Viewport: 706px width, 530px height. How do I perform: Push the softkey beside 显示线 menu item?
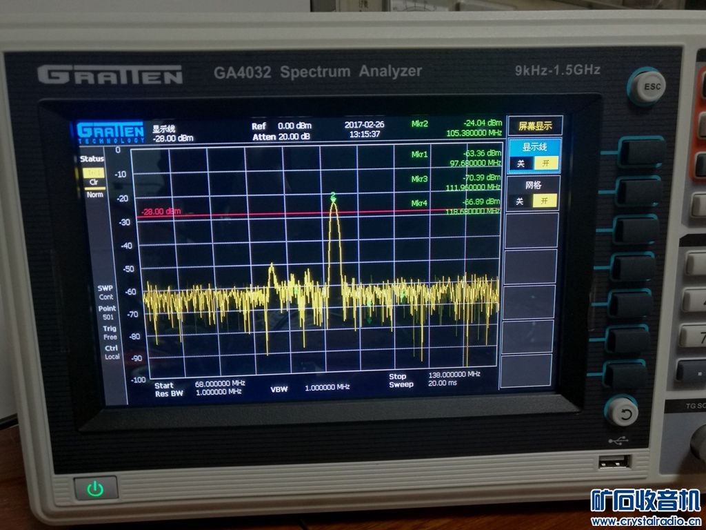click(x=643, y=153)
